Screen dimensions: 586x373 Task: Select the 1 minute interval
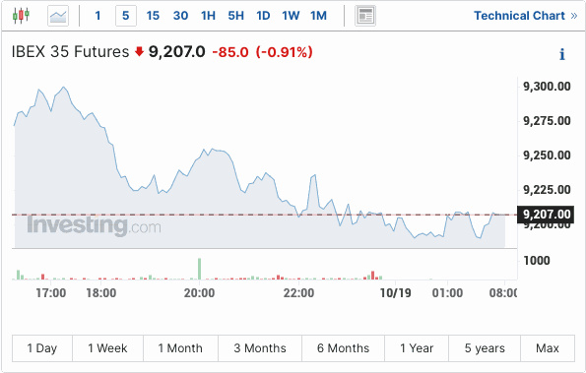pyautogui.click(x=98, y=16)
